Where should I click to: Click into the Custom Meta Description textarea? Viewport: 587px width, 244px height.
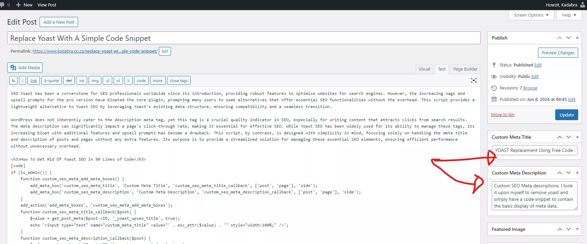[x=535, y=195]
